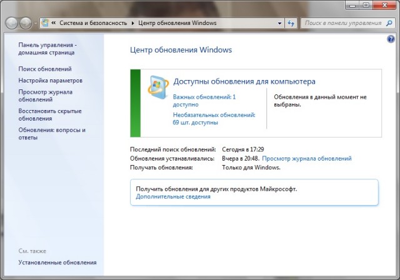This screenshot has height=280, width=400.
Task: Expand the « breadcrumb overflow chevron
Action: point(54,23)
